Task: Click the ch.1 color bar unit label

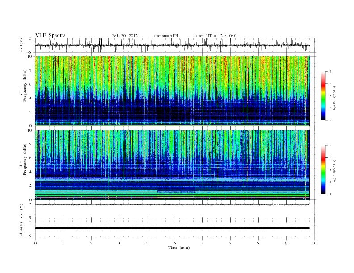Action: 335,97
